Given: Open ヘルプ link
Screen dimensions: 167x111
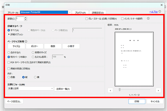Looking at the screenshot, I should (153, 12).
